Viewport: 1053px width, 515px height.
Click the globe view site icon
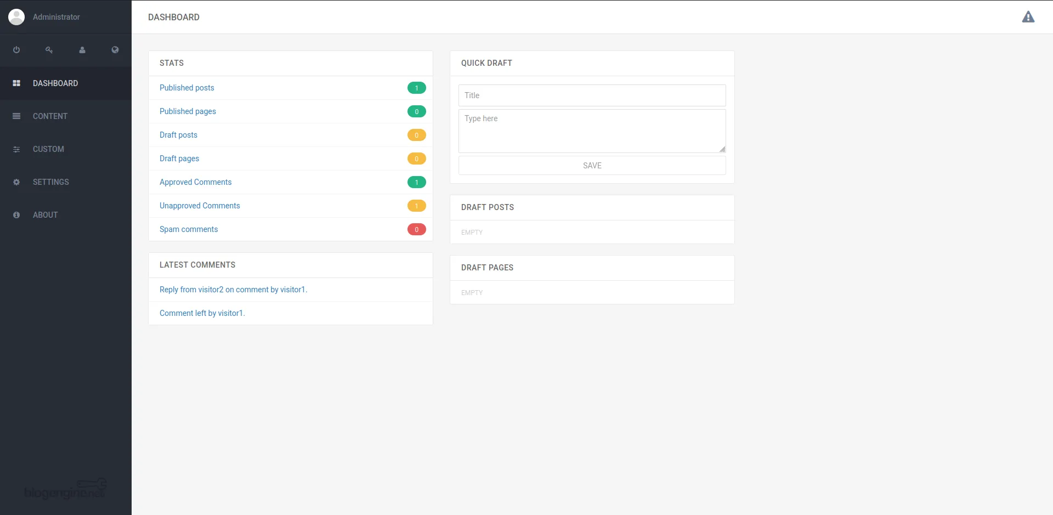115,50
